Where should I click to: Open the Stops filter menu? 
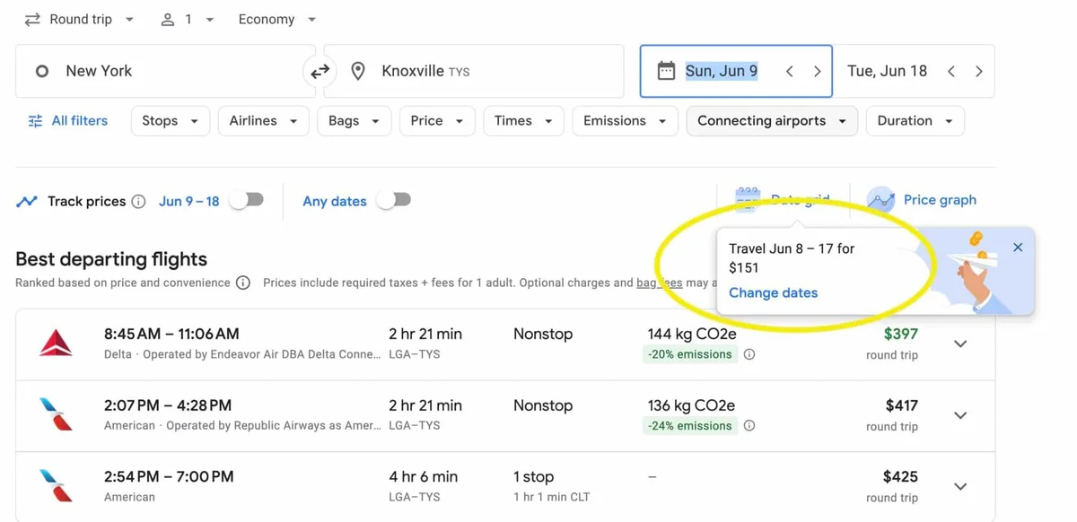pos(170,121)
